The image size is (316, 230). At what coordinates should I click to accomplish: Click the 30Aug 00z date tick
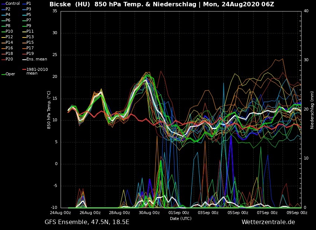[149, 213]
